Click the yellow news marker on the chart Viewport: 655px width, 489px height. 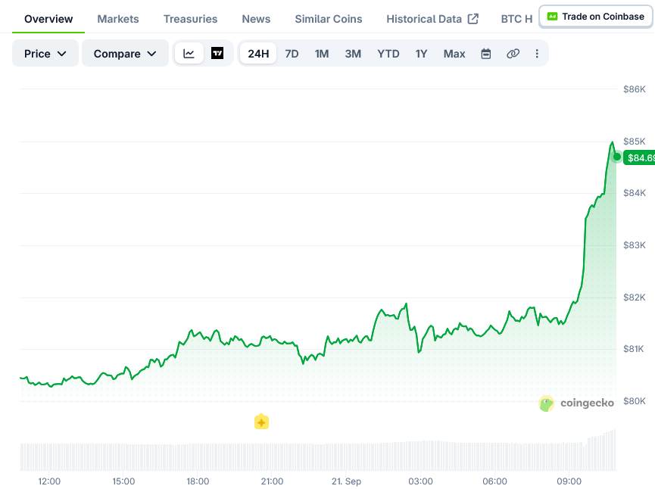click(261, 422)
